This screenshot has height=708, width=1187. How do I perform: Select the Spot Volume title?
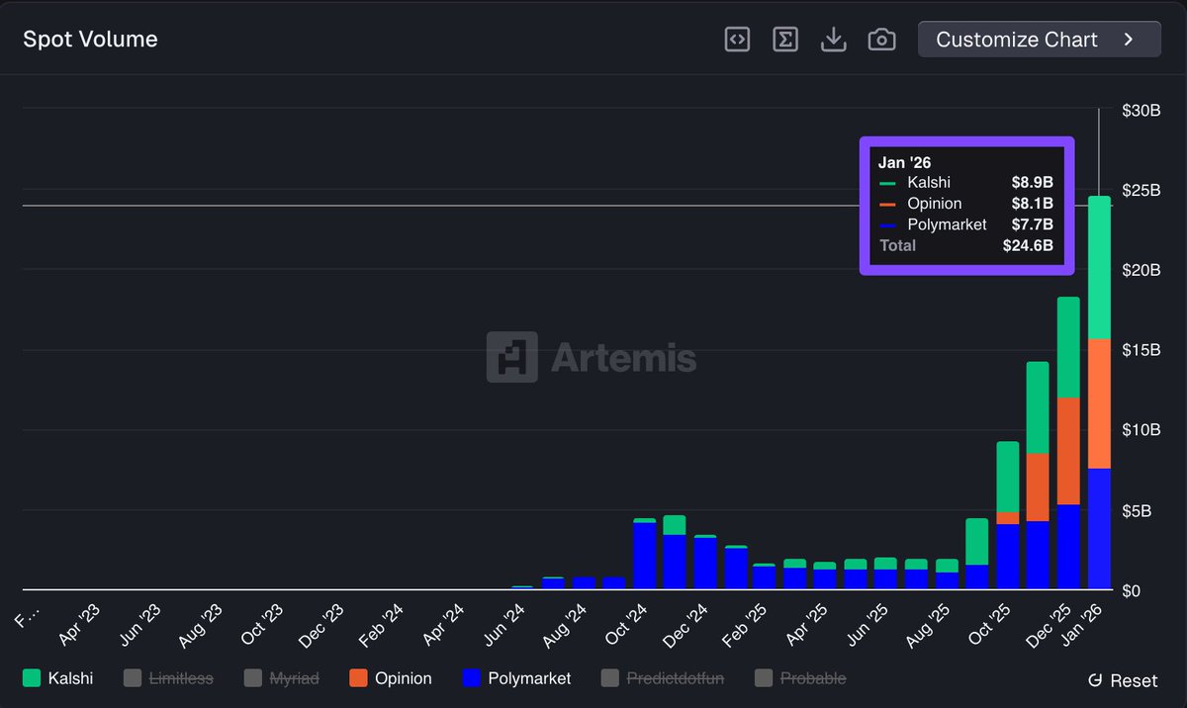89,39
